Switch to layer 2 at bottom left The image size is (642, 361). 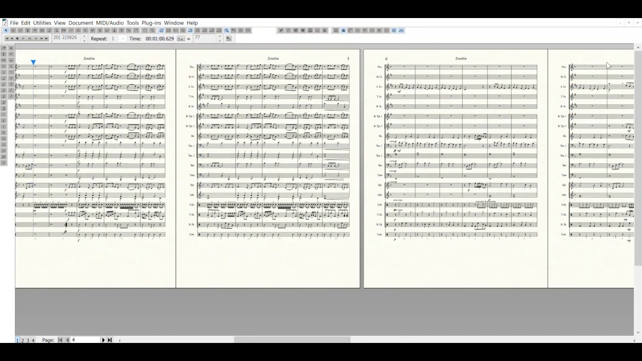coord(23,340)
